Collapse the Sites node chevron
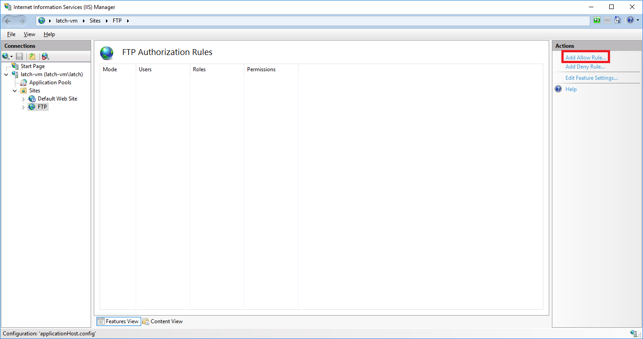 (x=14, y=91)
